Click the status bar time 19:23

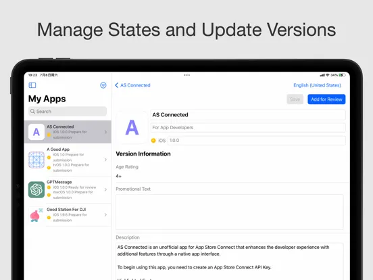tap(32, 75)
